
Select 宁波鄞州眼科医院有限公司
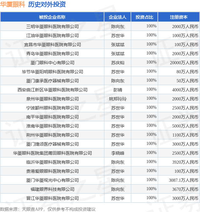[52, 108]
